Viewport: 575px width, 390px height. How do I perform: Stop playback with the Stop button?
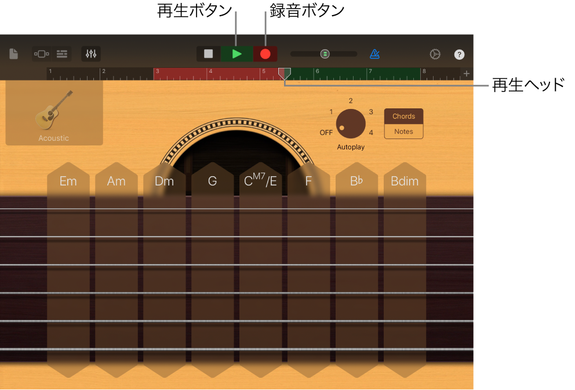[208, 54]
